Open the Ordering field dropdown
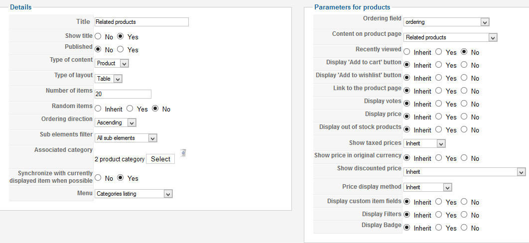The image size is (529, 243). click(x=446, y=22)
